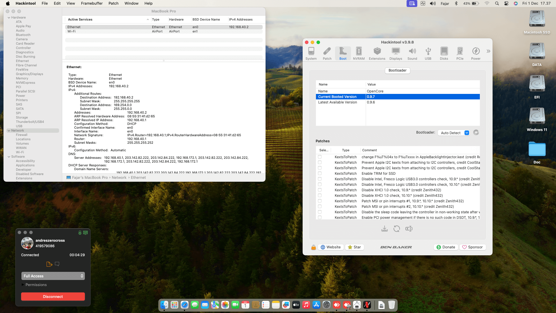Open the NVRAM tool in Hackintool toolbar

[x=359, y=53]
